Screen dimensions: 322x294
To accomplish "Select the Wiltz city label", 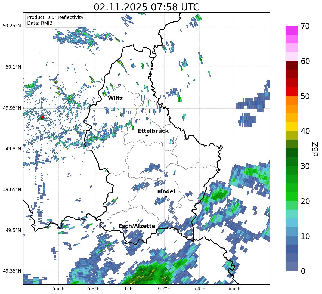I will pyautogui.click(x=115, y=98).
